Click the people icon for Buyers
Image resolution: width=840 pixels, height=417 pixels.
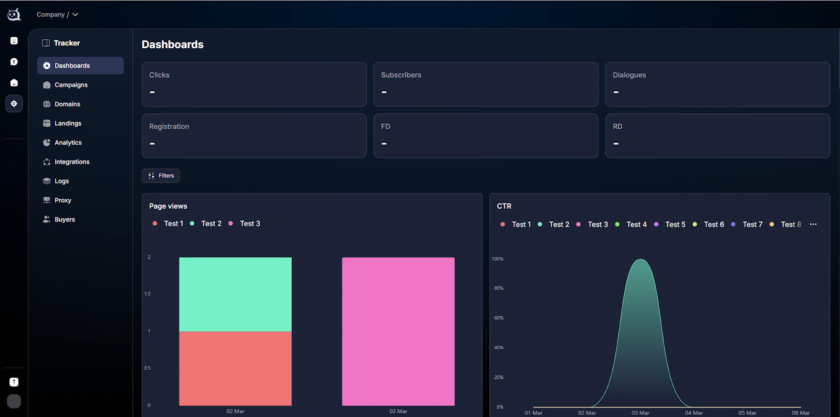pyautogui.click(x=47, y=220)
